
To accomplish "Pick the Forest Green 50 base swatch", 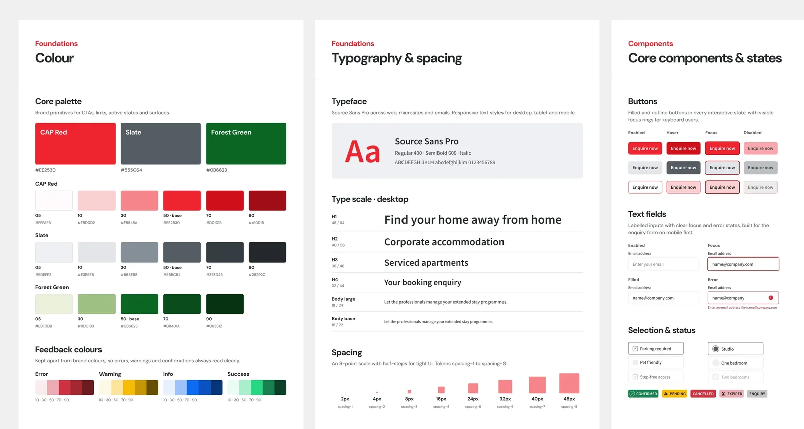I will (x=139, y=304).
